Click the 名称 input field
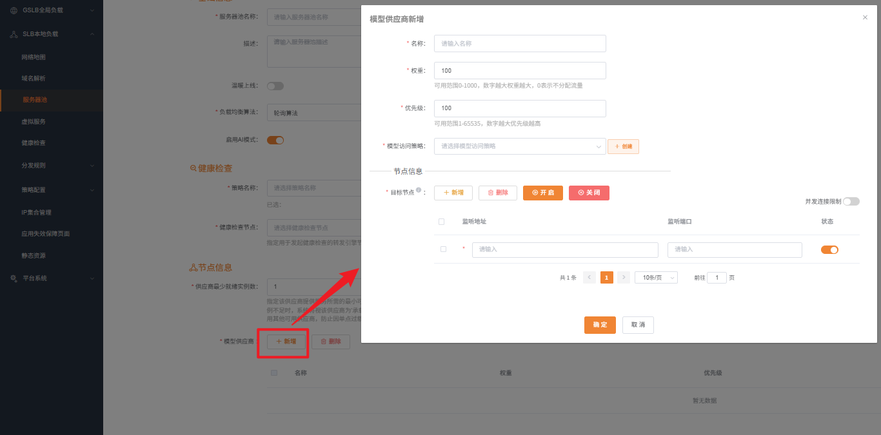Image resolution: width=881 pixels, height=435 pixels. pos(520,43)
